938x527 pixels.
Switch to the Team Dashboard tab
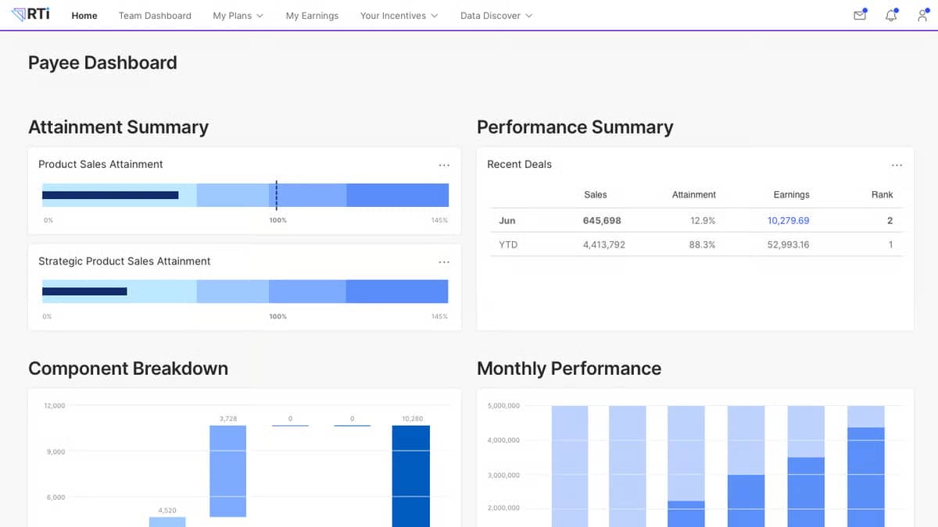(155, 15)
